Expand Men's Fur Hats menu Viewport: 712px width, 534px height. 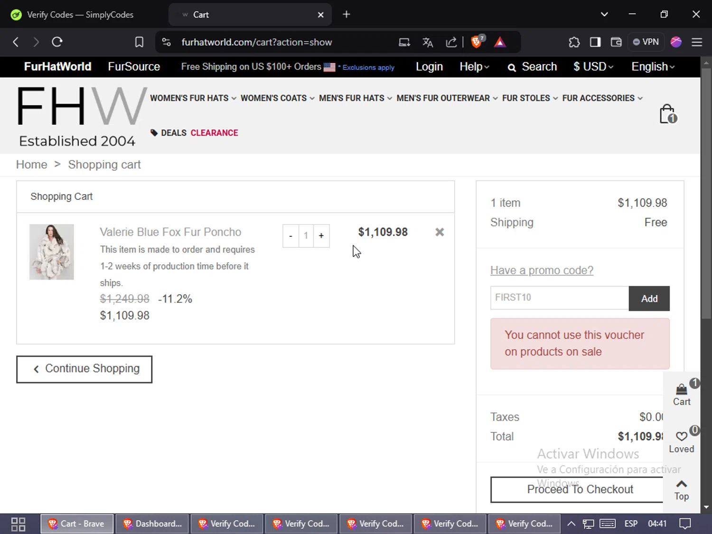pyautogui.click(x=356, y=98)
